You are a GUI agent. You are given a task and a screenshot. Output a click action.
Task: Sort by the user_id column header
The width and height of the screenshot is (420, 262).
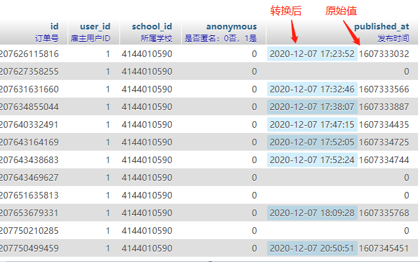95,26
